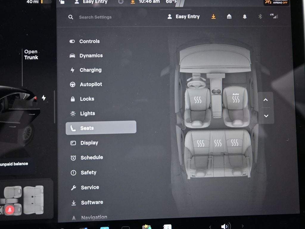Screen dimensions: 305x229
Task: Tap the Open Trunk button
Action: 31,54
